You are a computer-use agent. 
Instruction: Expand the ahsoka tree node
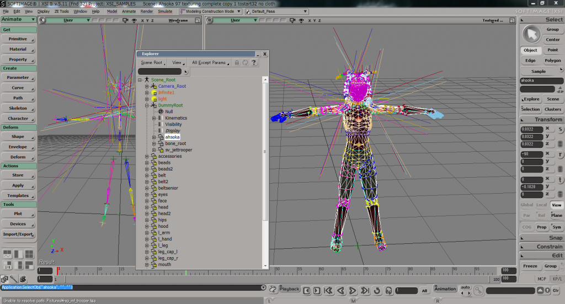[154, 137]
